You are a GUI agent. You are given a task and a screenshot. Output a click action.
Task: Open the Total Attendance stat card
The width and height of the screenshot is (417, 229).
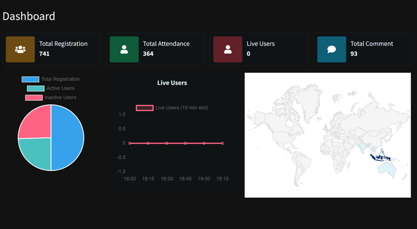pos(155,49)
